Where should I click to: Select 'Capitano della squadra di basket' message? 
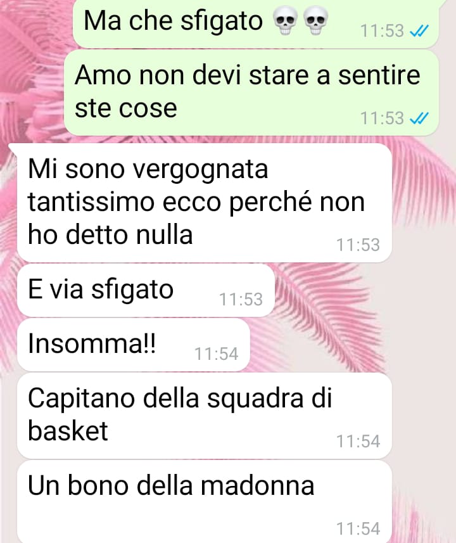(205, 416)
